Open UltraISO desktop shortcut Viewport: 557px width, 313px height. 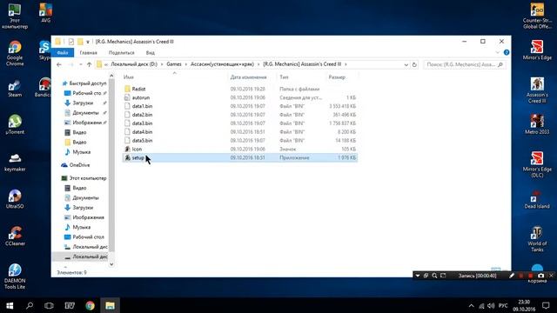pos(15,199)
